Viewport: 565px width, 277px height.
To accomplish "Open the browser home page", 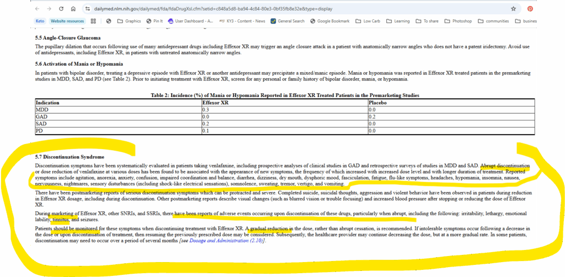I will (73, 9).
